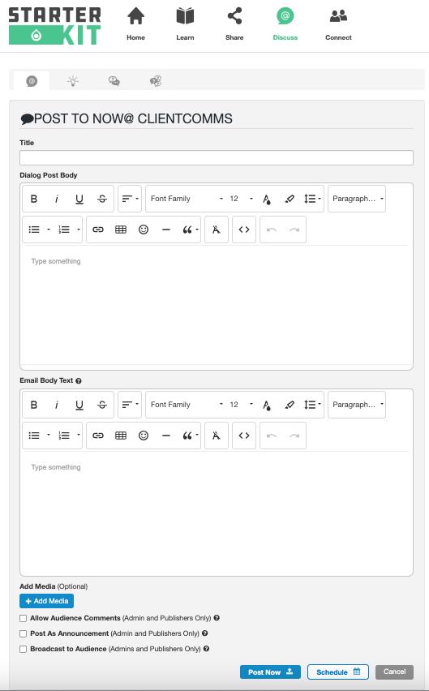Click the Cancel button
Viewport: 429px width, 691px height.
(x=395, y=672)
